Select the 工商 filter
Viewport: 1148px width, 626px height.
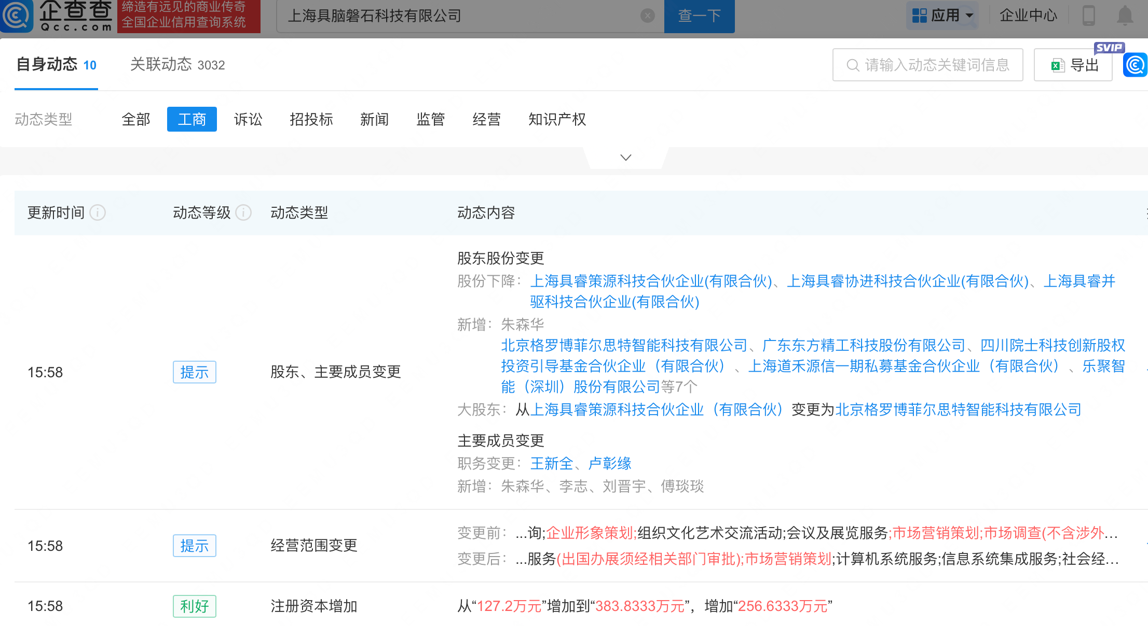(192, 120)
